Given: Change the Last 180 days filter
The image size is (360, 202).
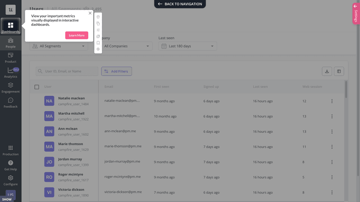Looking at the screenshot, I should tap(188, 46).
